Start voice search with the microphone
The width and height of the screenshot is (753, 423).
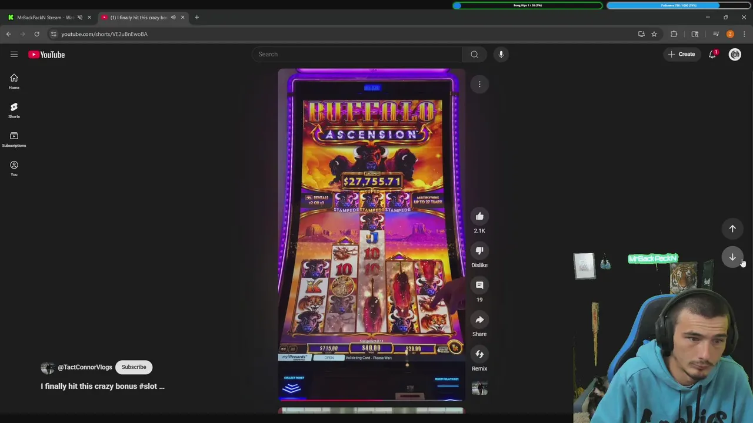coord(501,54)
